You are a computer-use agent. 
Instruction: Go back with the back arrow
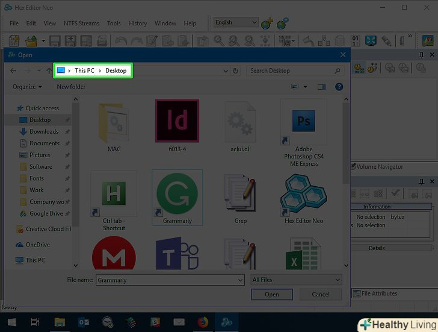tap(13, 70)
